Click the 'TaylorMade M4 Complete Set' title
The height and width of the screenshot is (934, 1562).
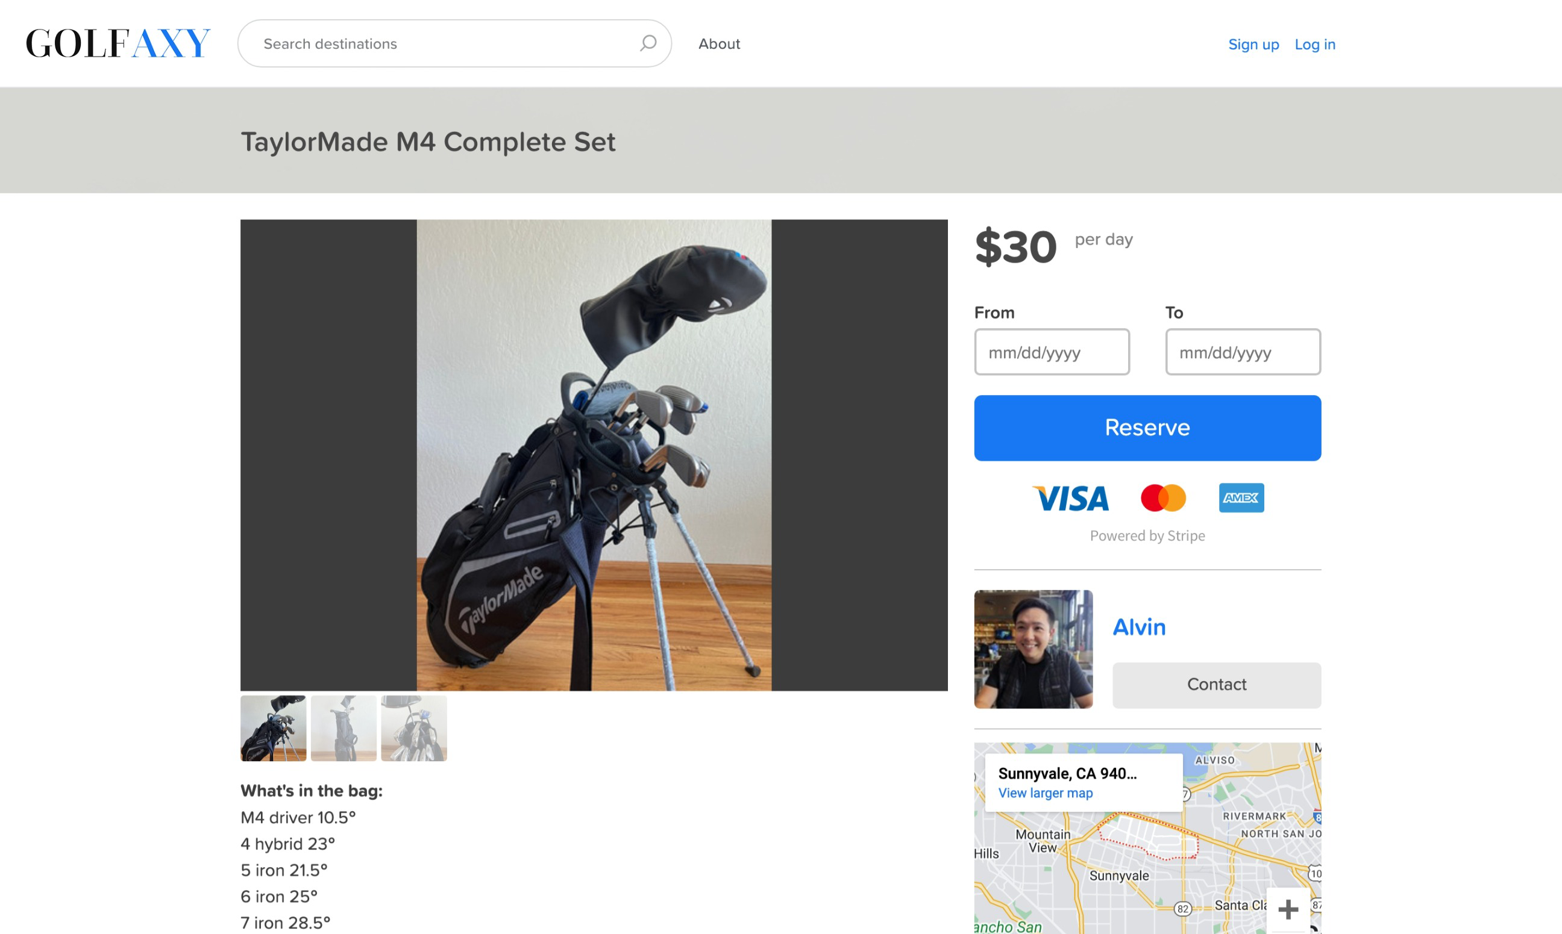point(428,142)
